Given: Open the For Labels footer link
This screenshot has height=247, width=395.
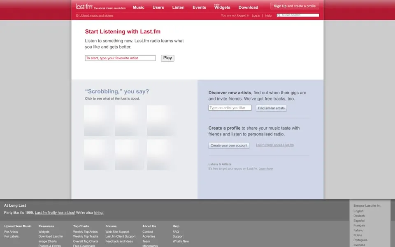Looking at the screenshot, I should [12, 236].
